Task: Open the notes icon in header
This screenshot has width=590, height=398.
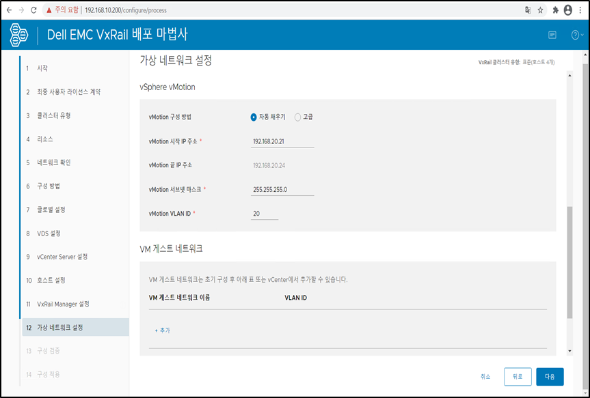Action: point(552,35)
